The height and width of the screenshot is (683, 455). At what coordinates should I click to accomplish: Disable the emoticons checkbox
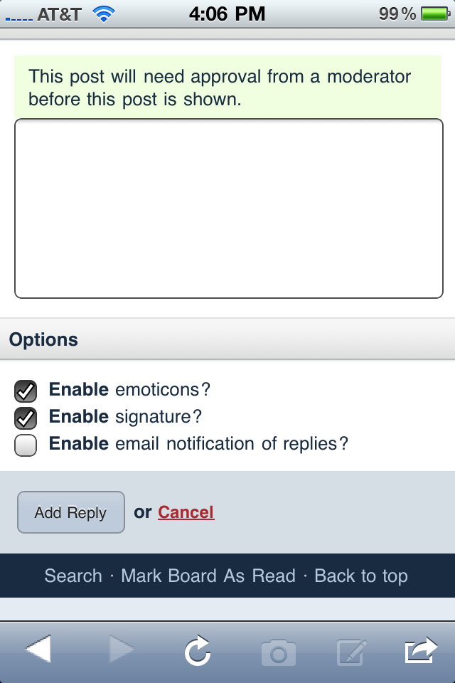coord(26,391)
